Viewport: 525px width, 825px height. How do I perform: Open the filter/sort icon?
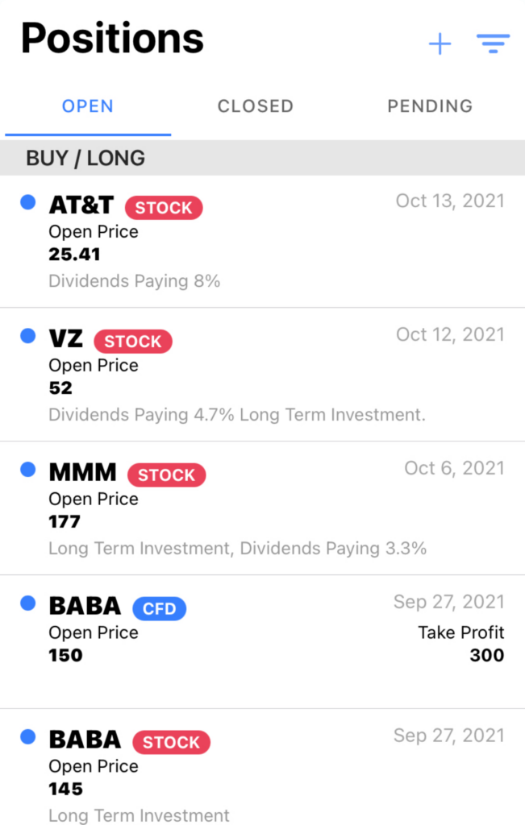tap(493, 44)
